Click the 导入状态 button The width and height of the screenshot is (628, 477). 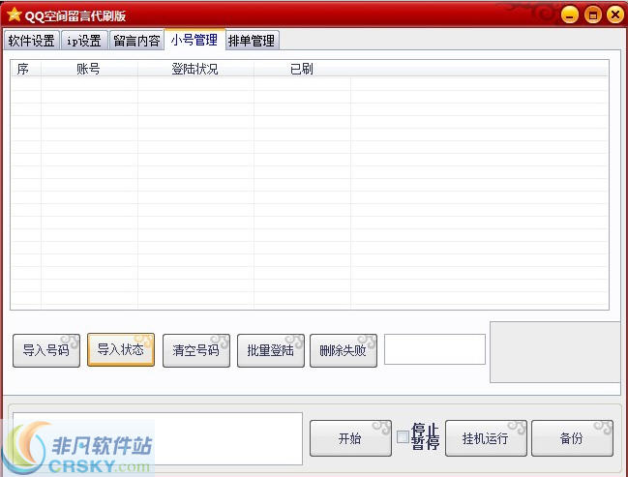(x=121, y=349)
